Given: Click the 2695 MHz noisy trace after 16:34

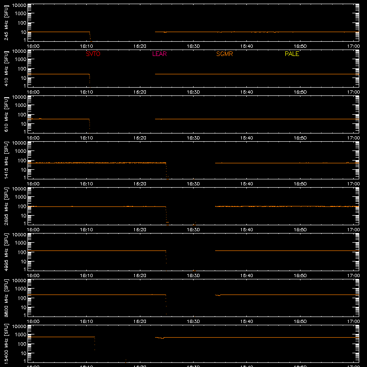Looking at the screenshot, I should pyautogui.click(x=287, y=206).
